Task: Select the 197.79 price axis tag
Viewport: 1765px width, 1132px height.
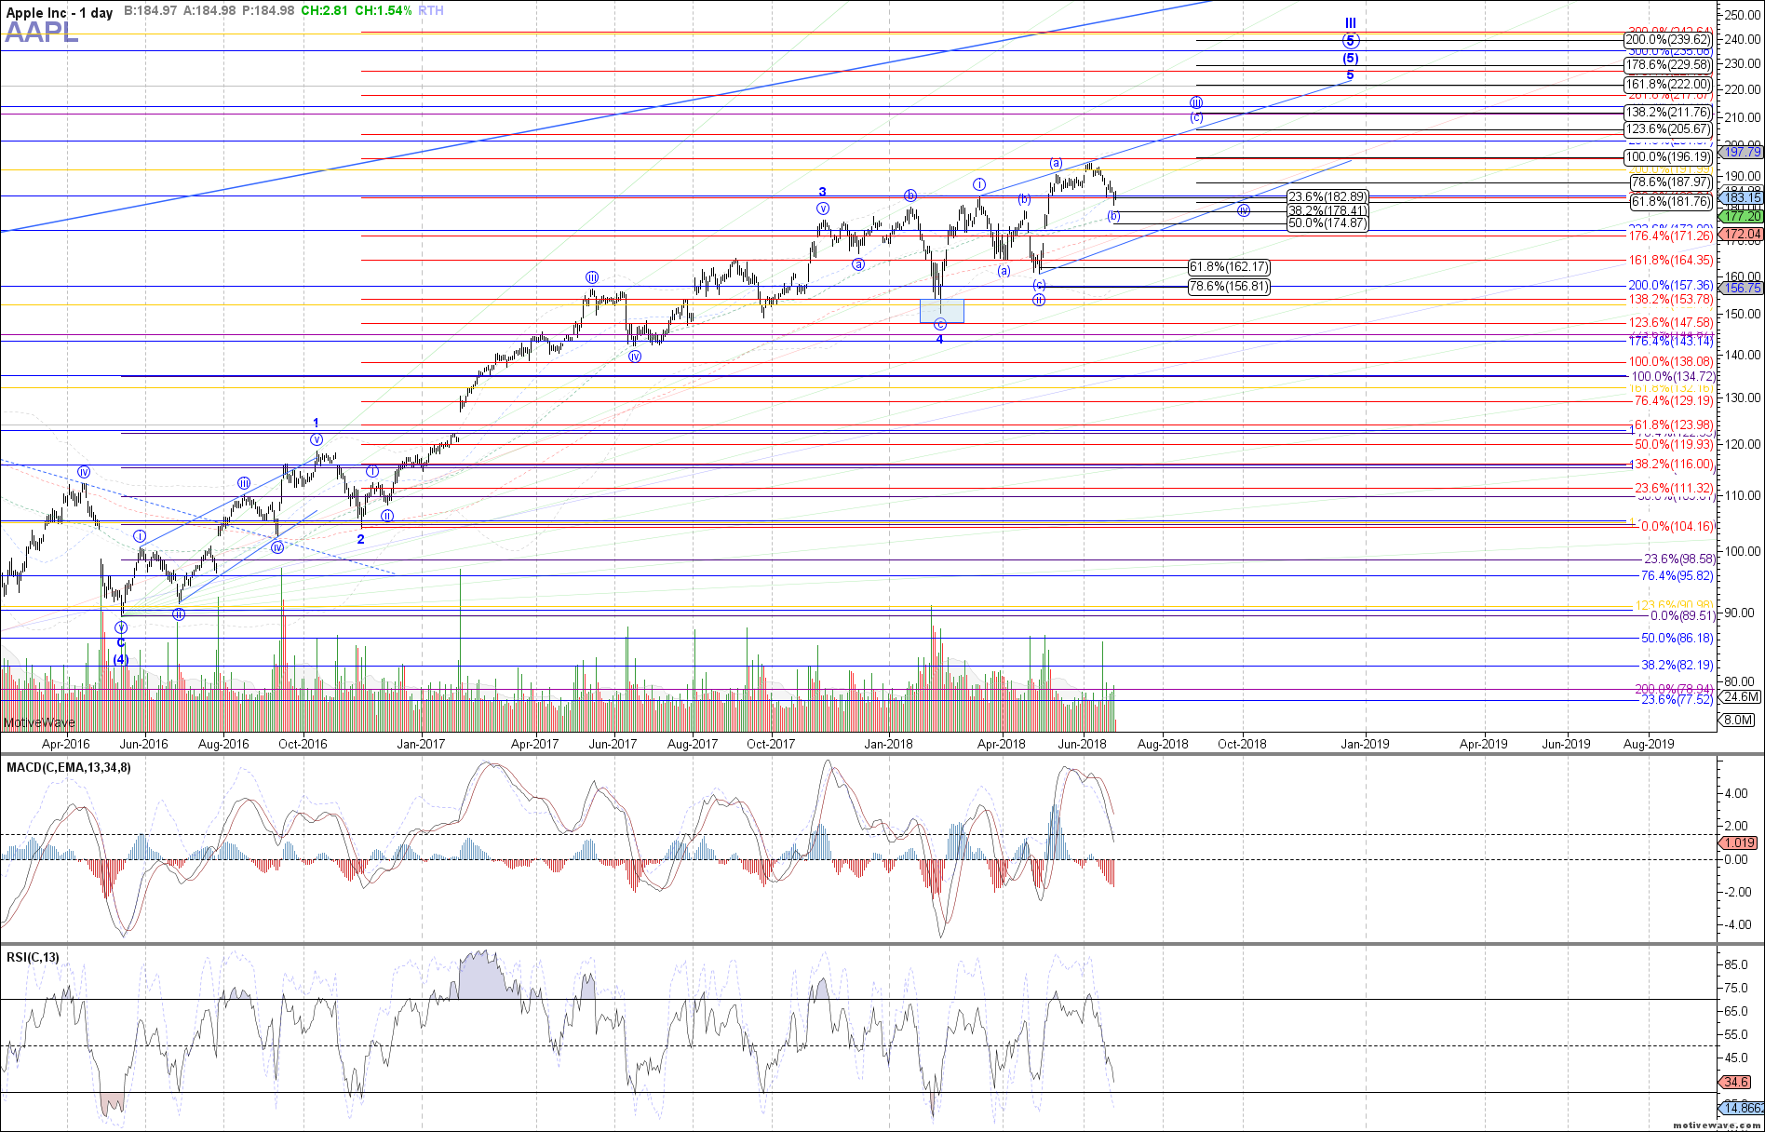Action: pyautogui.click(x=1742, y=152)
